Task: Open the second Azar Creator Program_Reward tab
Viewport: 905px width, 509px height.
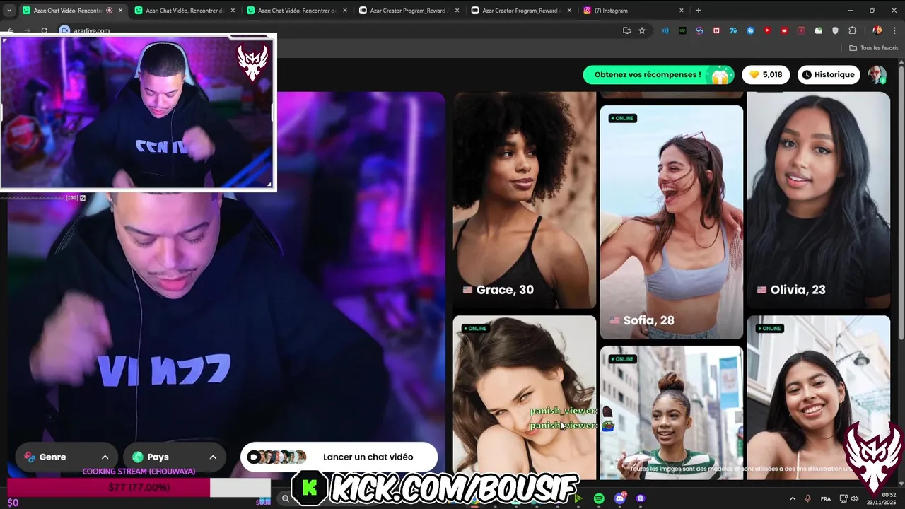Action: (x=520, y=11)
